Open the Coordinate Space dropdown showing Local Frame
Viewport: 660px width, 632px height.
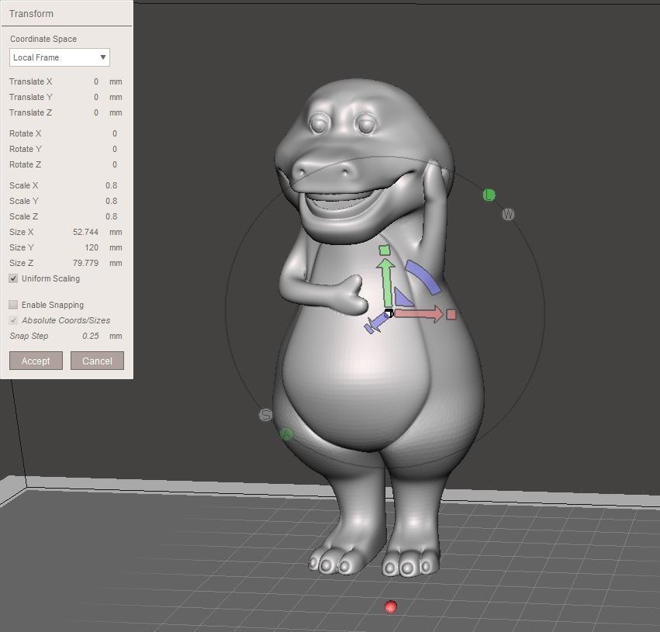point(60,57)
